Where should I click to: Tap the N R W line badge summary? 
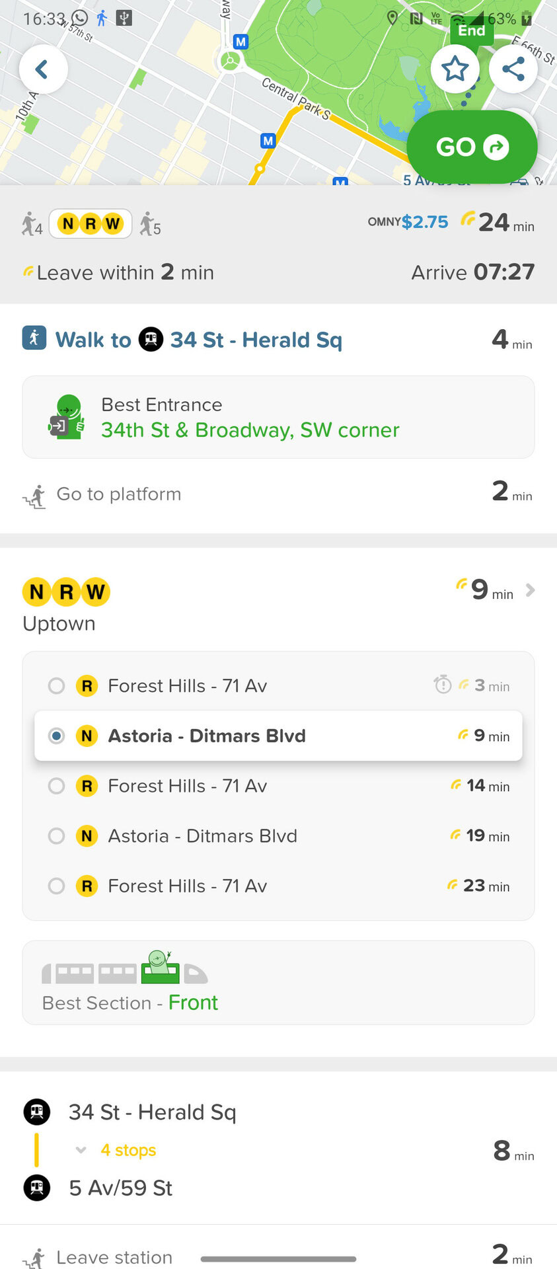tap(91, 224)
